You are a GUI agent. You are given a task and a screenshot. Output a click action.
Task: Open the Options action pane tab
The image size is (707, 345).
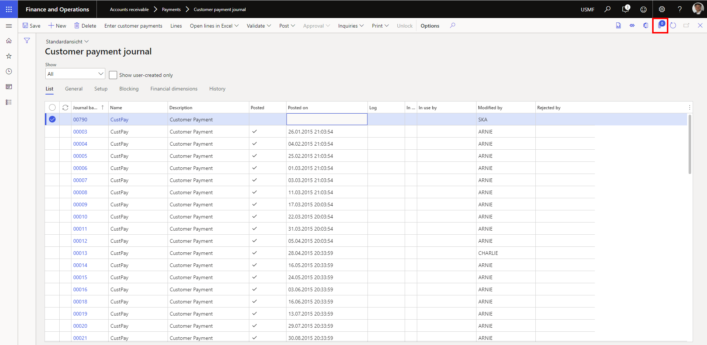430,26
